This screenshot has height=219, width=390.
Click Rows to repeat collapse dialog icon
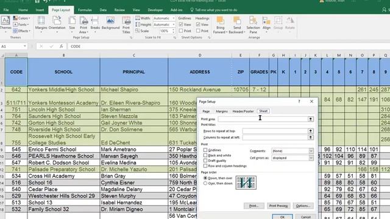point(310,131)
